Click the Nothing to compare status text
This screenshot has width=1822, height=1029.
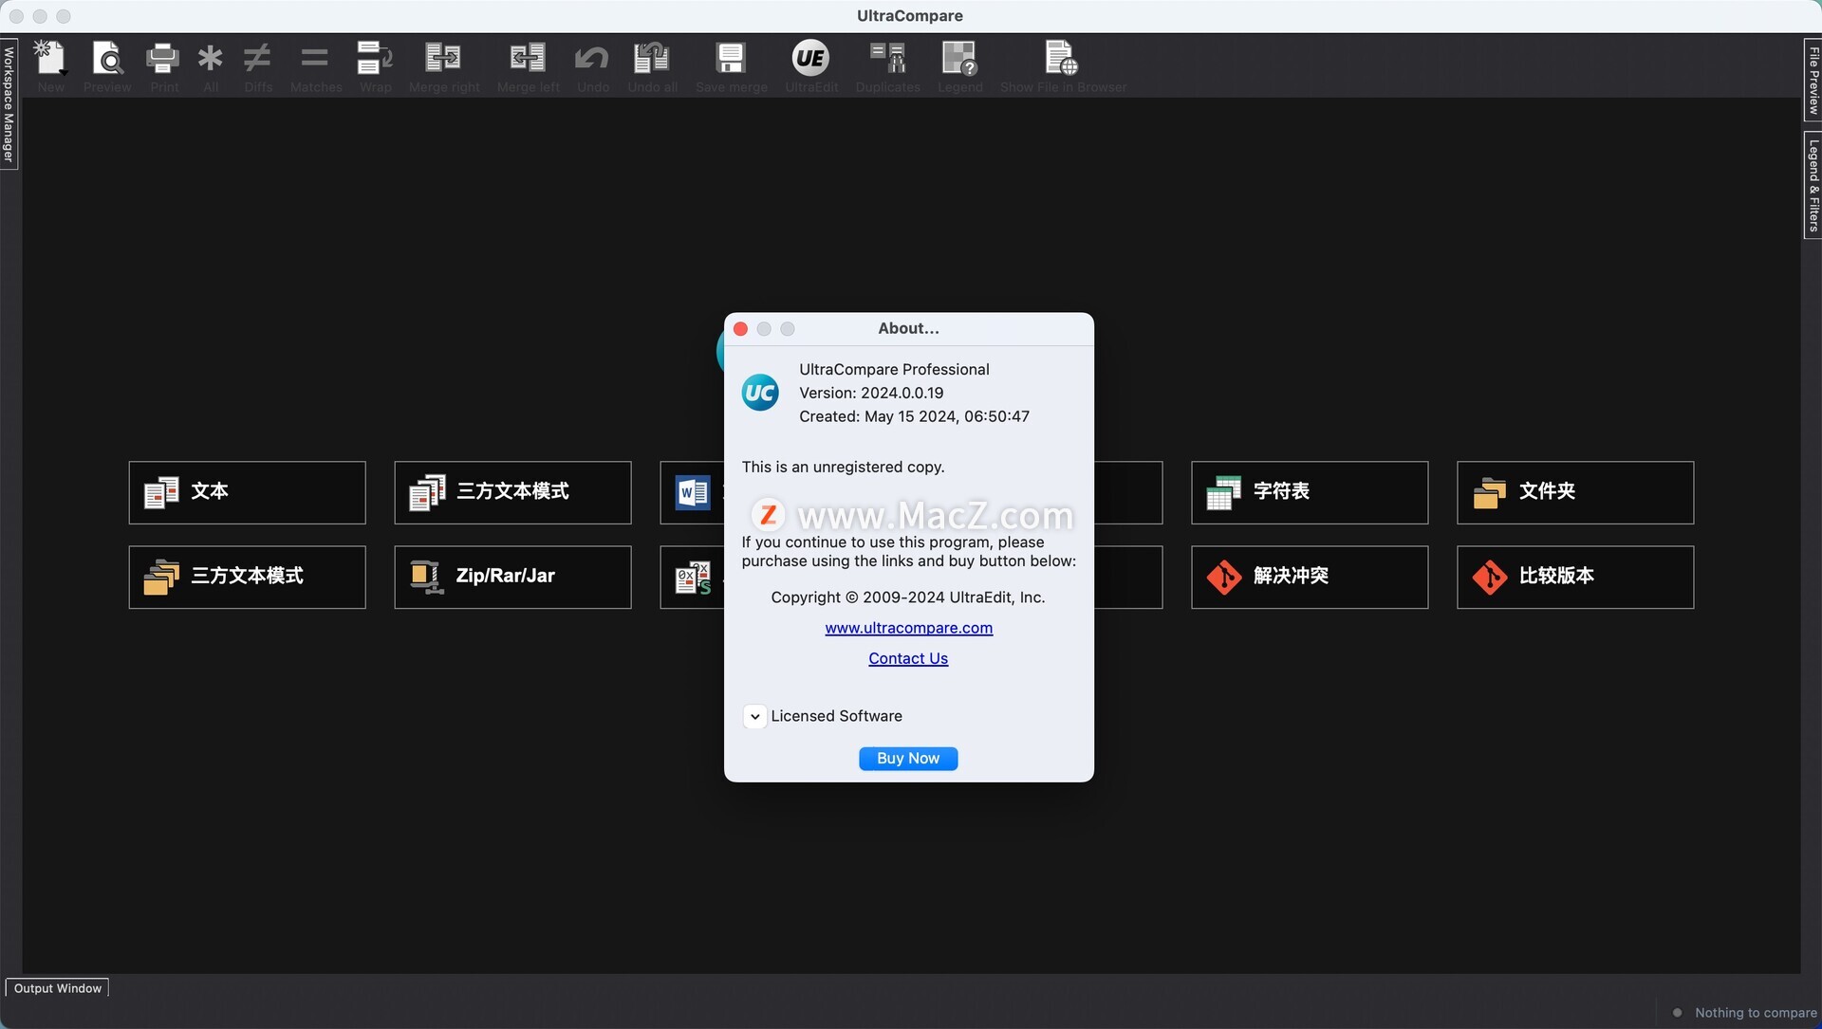tap(1756, 1013)
